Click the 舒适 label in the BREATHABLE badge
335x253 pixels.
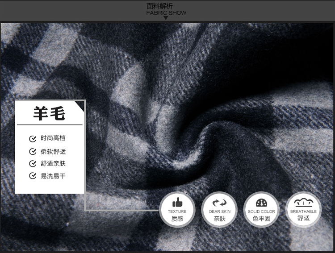pyautogui.click(x=304, y=218)
